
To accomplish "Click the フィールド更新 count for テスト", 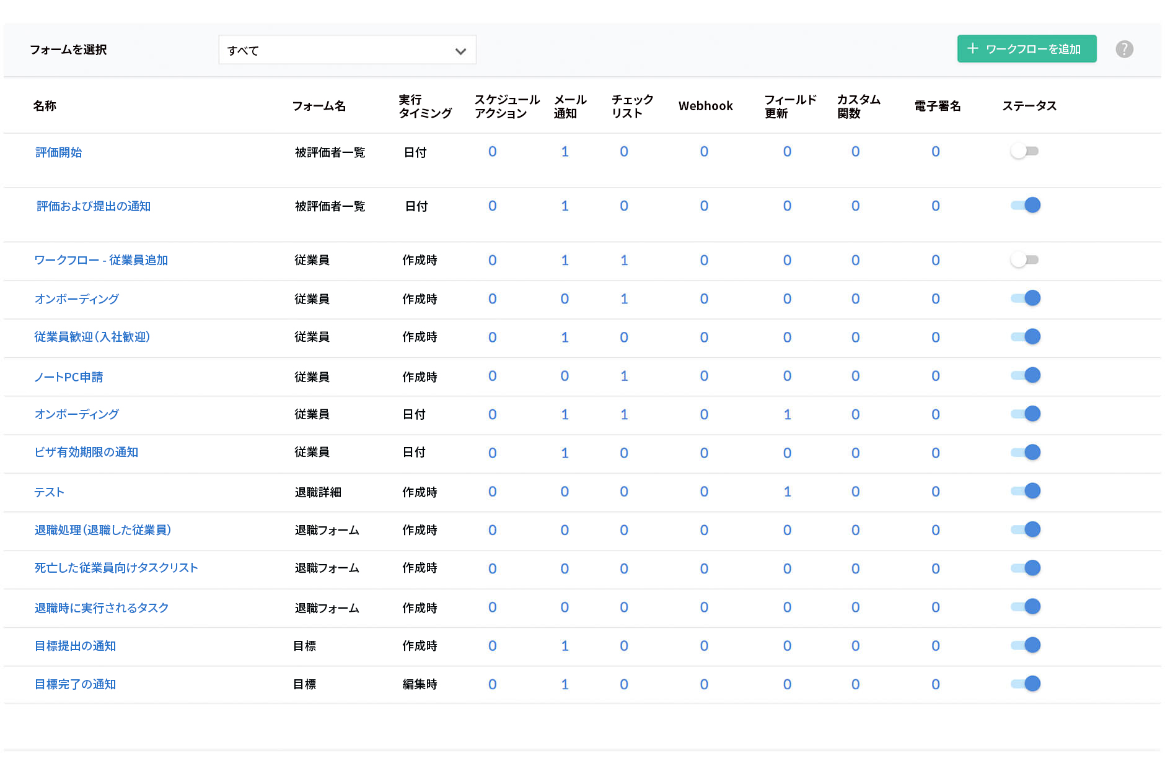I will [787, 492].
